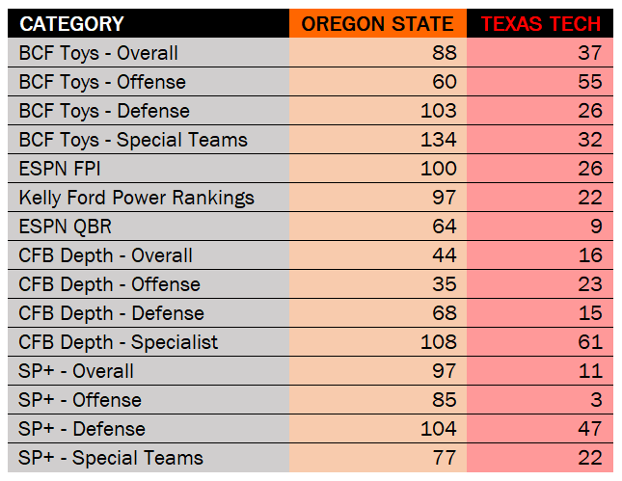The width and height of the screenshot is (622, 481).
Task: Select the TEXAS TECH column header
Action: (x=540, y=24)
